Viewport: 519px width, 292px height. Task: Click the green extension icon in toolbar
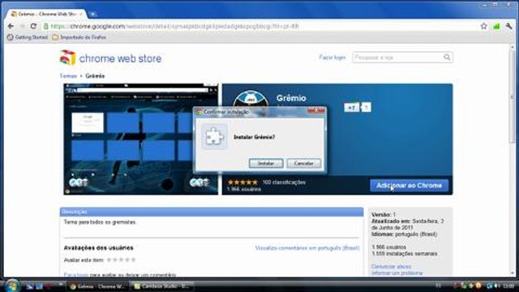496,26
